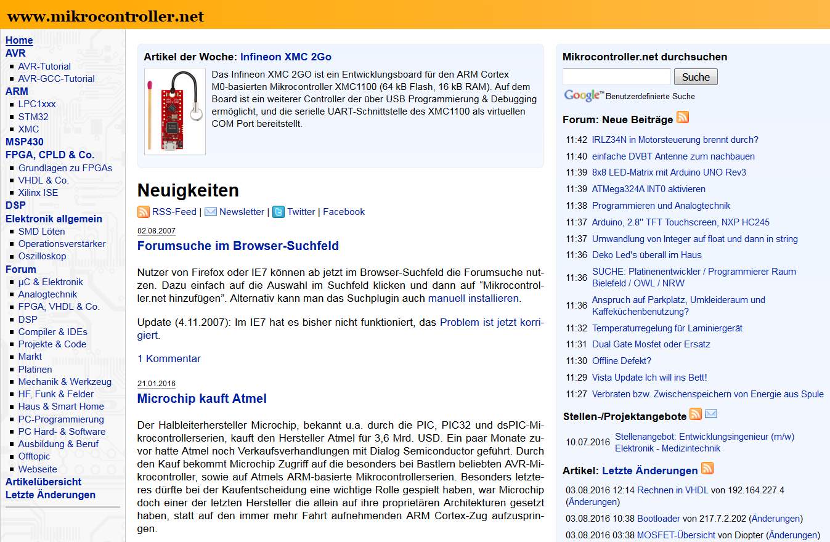Click the Twitter bird icon

coord(279,212)
